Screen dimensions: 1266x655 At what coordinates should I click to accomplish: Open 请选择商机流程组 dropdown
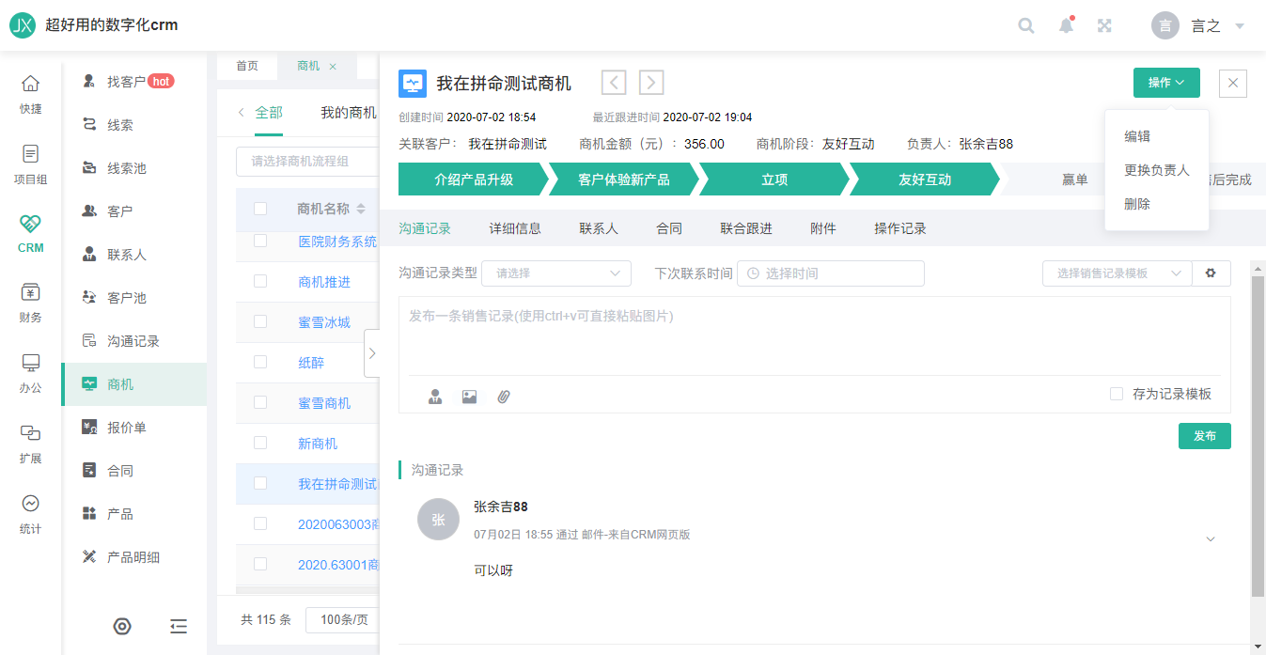pos(307,161)
